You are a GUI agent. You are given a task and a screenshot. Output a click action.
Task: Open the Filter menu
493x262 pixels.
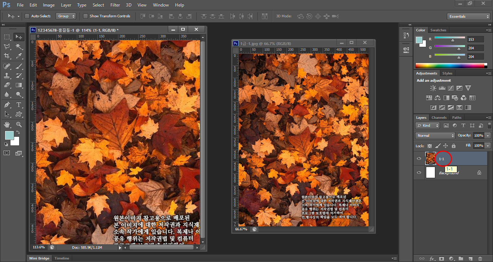(x=115, y=5)
